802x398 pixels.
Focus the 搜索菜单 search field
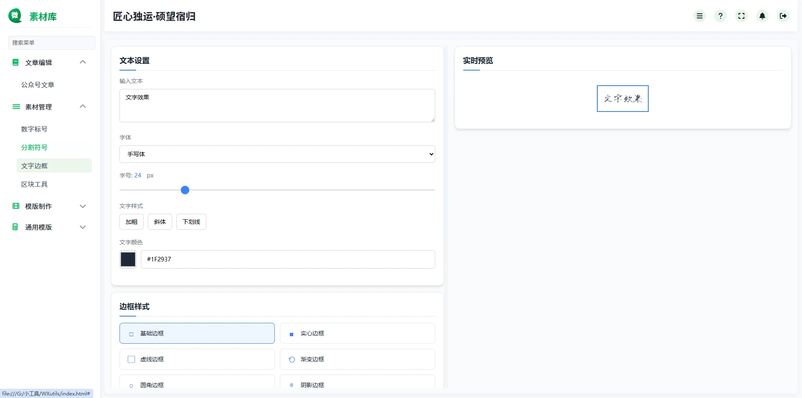(x=51, y=43)
